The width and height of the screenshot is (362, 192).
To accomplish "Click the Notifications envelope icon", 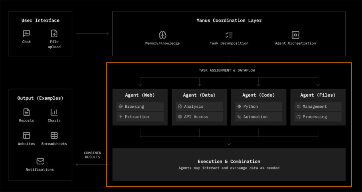I will (40, 161).
